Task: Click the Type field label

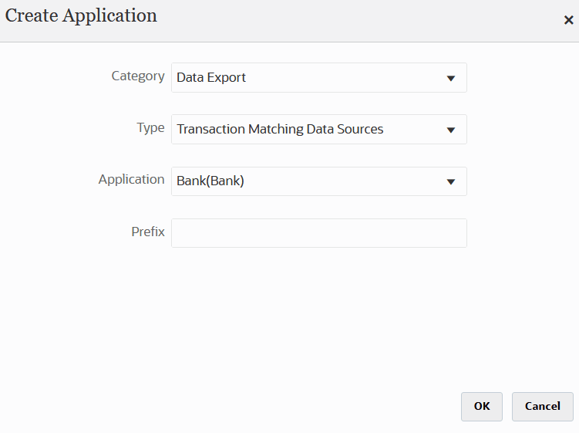Action: [x=150, y=128]
